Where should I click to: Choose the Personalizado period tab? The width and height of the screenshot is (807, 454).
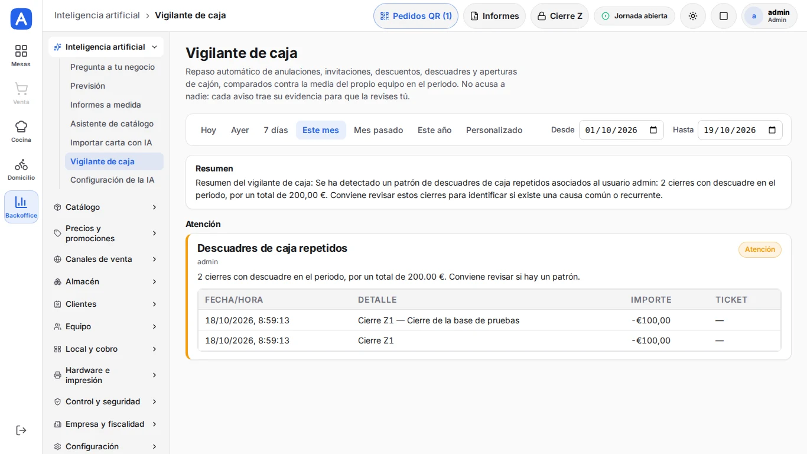pos(494,130)
